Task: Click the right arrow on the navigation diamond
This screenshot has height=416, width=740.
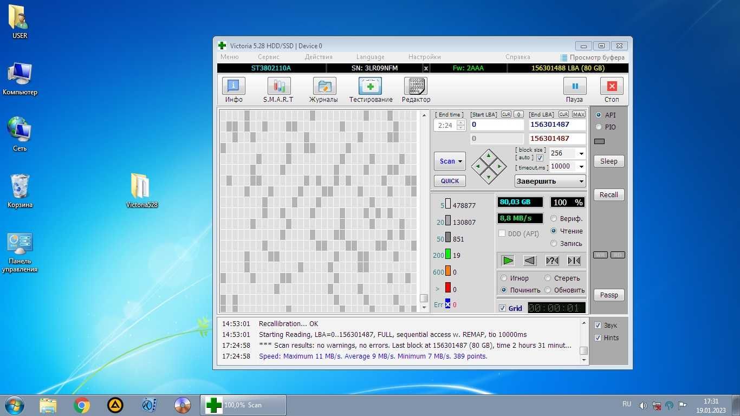Action: (499, 166)
